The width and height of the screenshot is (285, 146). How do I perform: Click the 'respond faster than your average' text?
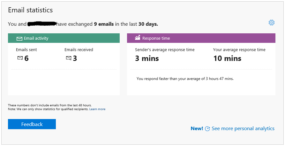[x=185, y=79]
